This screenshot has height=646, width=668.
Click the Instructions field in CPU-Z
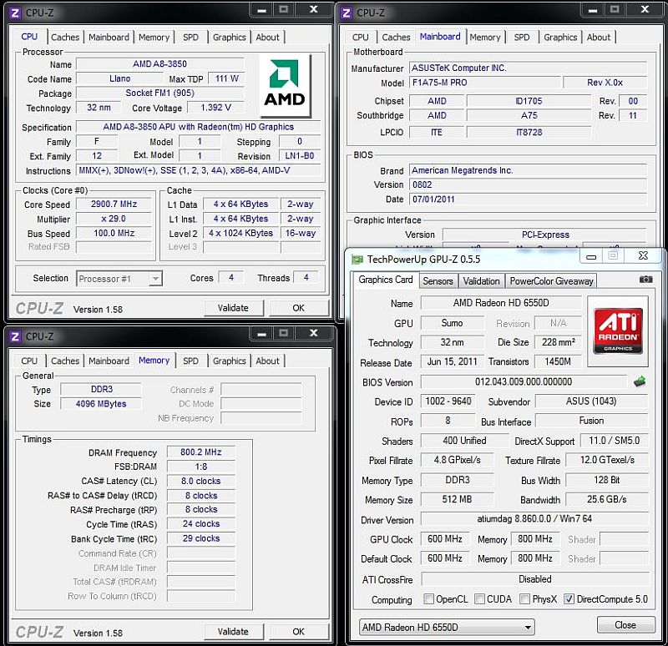click(x=199, y=170)
